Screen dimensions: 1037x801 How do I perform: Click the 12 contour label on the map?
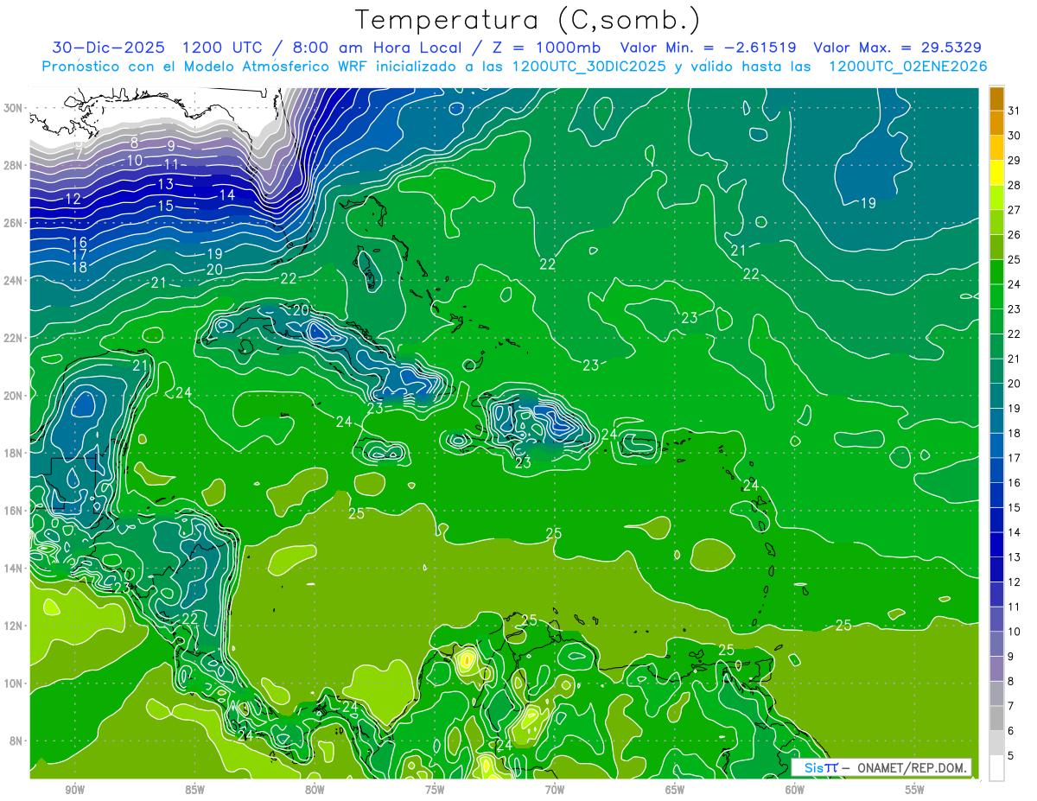[x=73, y=200]
